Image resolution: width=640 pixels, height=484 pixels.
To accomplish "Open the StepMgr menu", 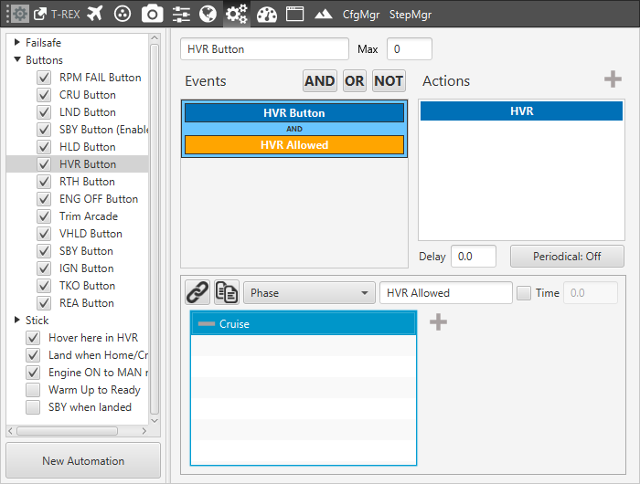I will (x=411, y=15).
